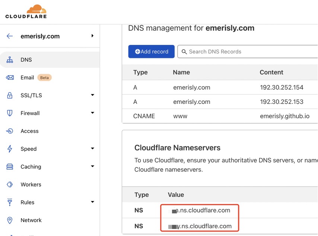Click the Email envelope icon
The image size is (318, 236).
click(10, 78)
